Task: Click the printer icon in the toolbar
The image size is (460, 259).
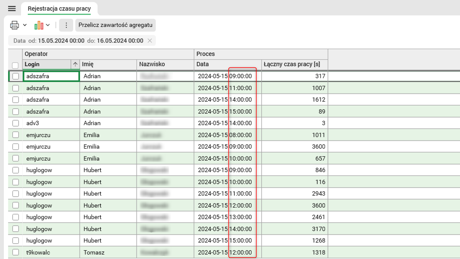Action: tap(14, 25)
